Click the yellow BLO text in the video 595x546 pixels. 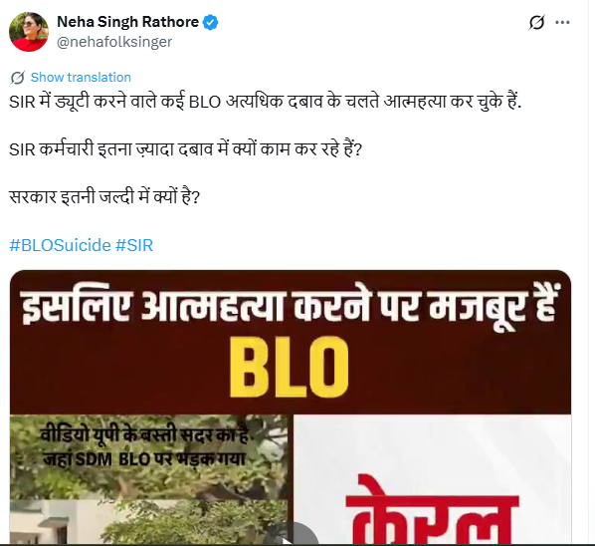click(x=290, y=368)
